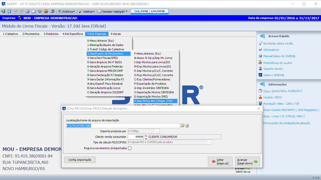Click magnifier lookup icon for Cliente venda consumidor

[x=146, y=136]
